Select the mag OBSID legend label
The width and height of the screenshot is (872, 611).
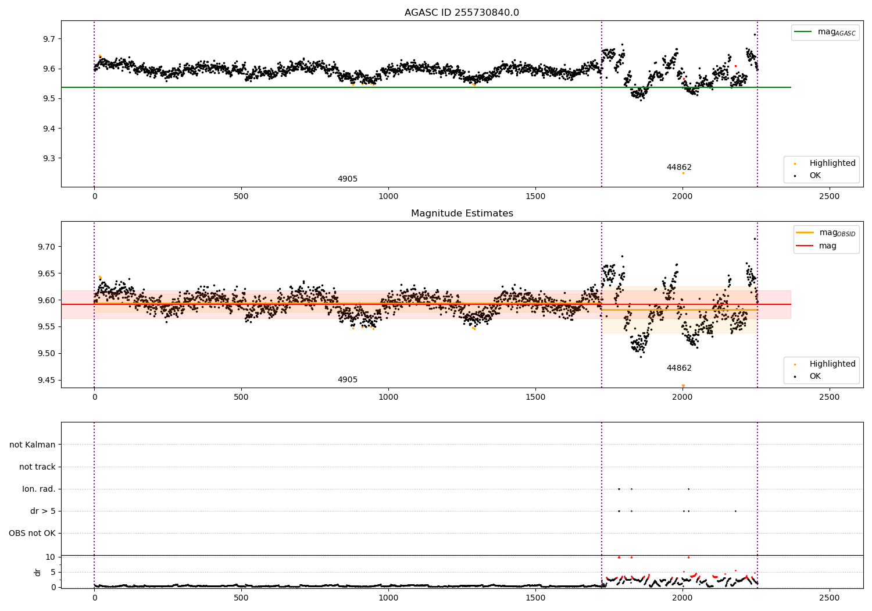(837, 233)
